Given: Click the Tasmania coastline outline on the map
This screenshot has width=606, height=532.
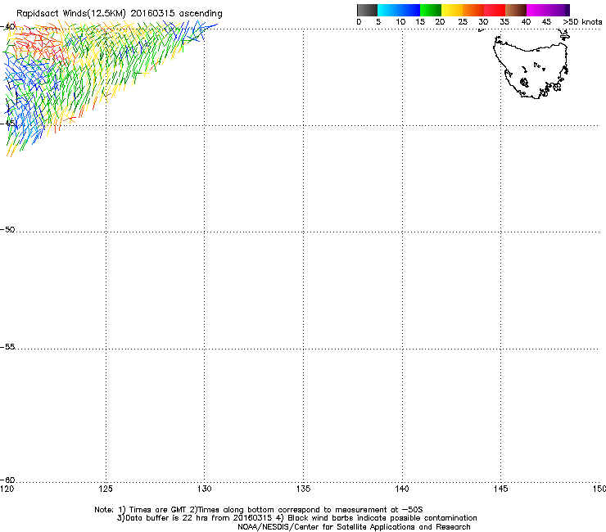Looking at the screenshot, I should pyautogui.click(x=531, y=66).
